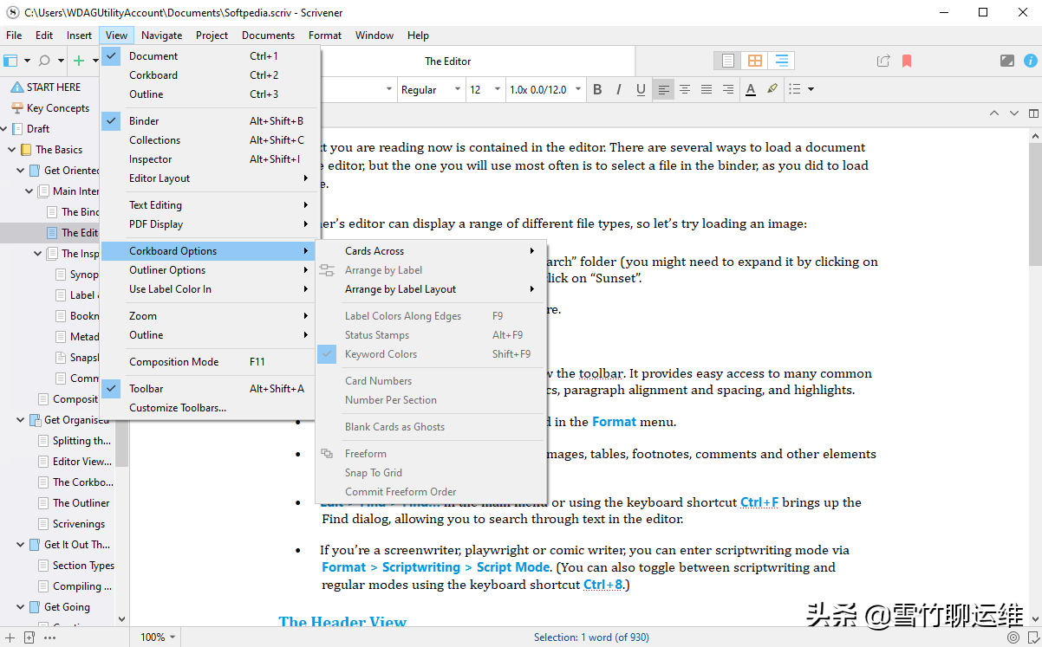Toggle Binder visibility in View menu
Screen dimensions: 1042x647
(x=210, y=121)
